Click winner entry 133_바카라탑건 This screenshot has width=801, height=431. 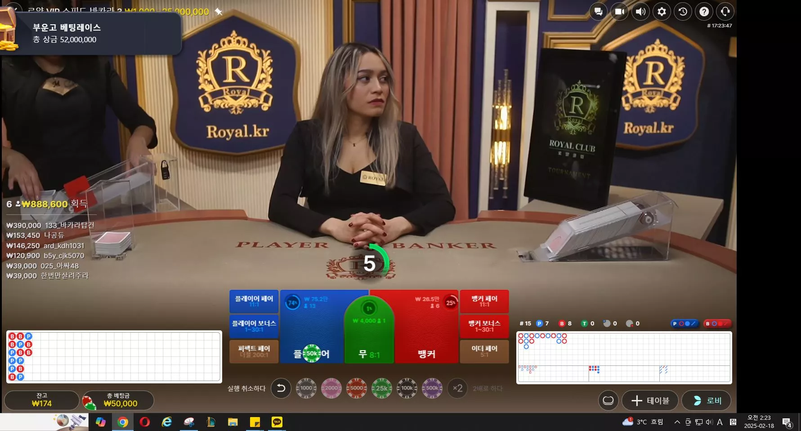point(50,225)
